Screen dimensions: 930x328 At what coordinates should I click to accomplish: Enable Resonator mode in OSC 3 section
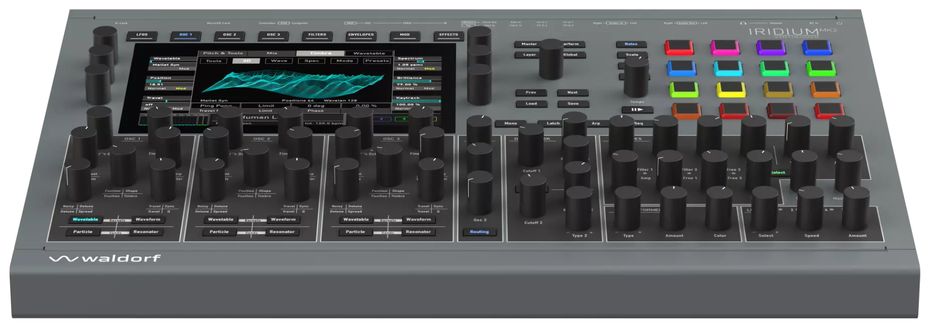click(418, 232)
